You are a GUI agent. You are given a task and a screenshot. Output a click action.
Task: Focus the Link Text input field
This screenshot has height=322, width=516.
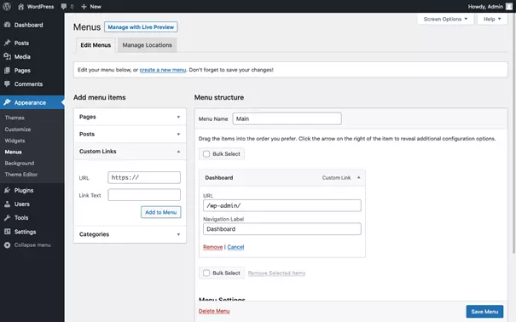pos(144,195)
